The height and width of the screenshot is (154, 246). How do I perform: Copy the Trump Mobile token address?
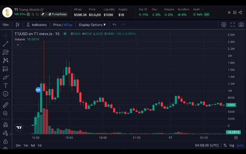(42, 10)
